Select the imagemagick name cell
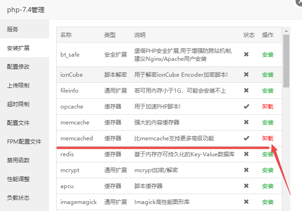 pos(79,202)
